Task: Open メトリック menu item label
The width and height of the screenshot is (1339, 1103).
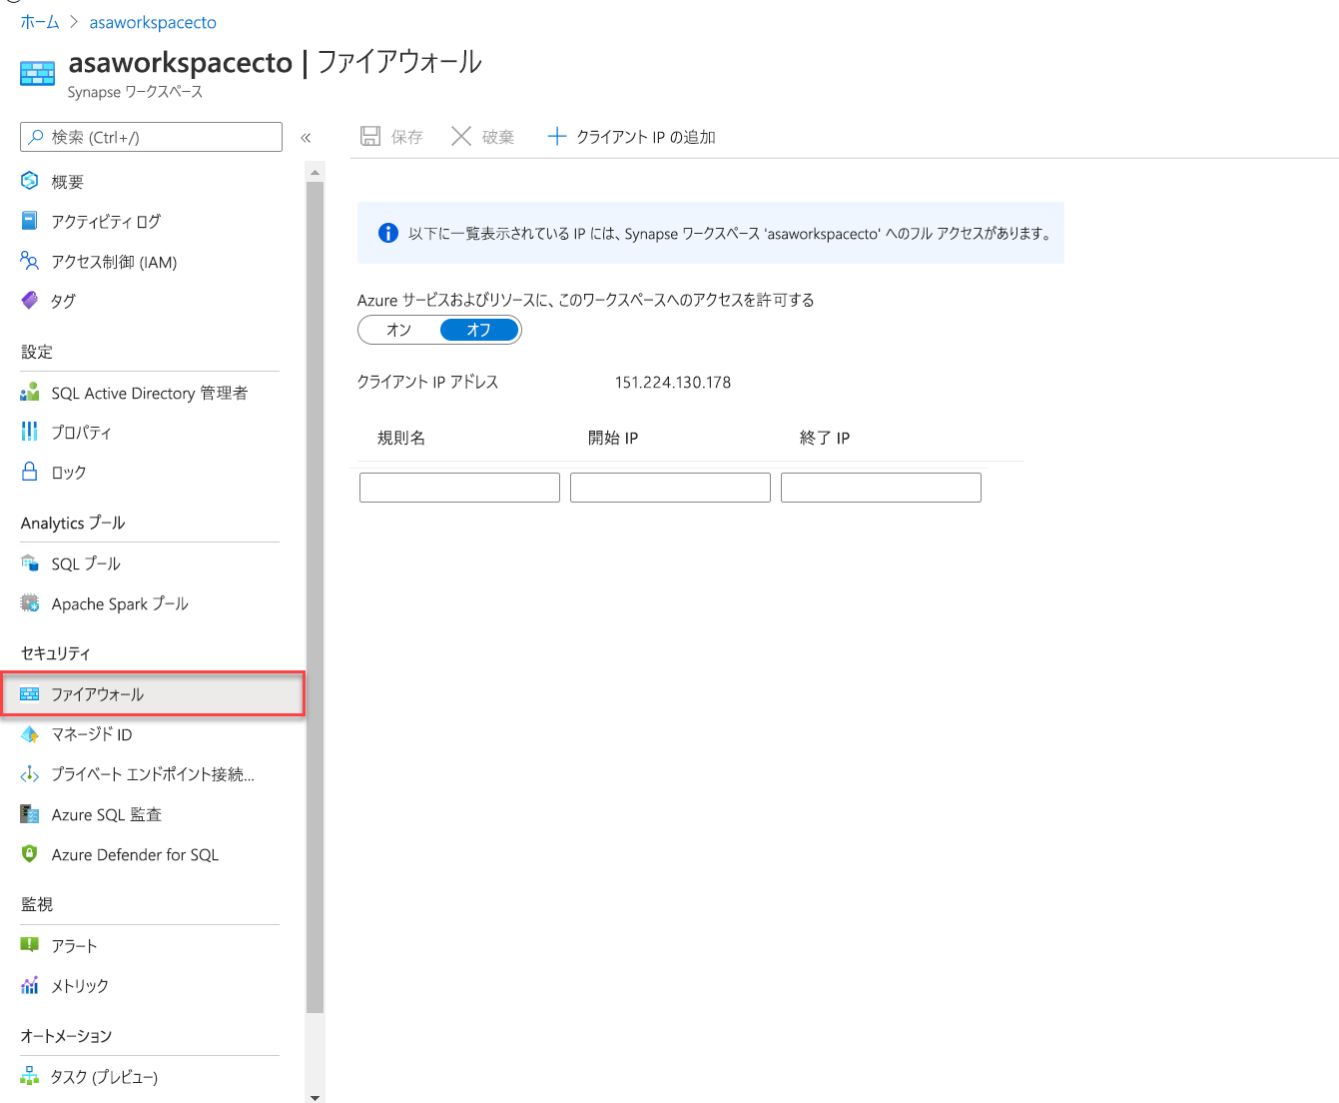Action: point(80,986)
